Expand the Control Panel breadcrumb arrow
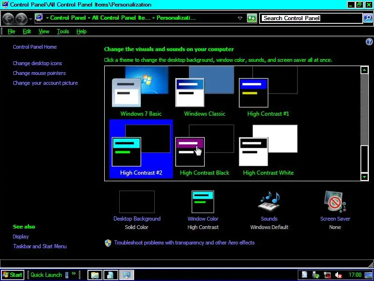The width and height of the screenshot is (374, 281). point(48,18)
